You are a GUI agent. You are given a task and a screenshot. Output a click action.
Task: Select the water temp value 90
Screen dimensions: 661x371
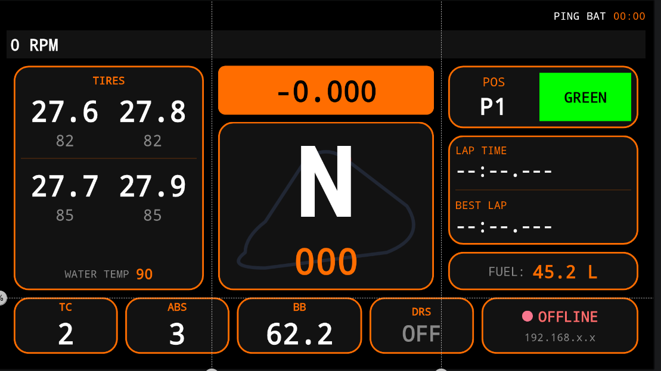(x=144, y=274)
